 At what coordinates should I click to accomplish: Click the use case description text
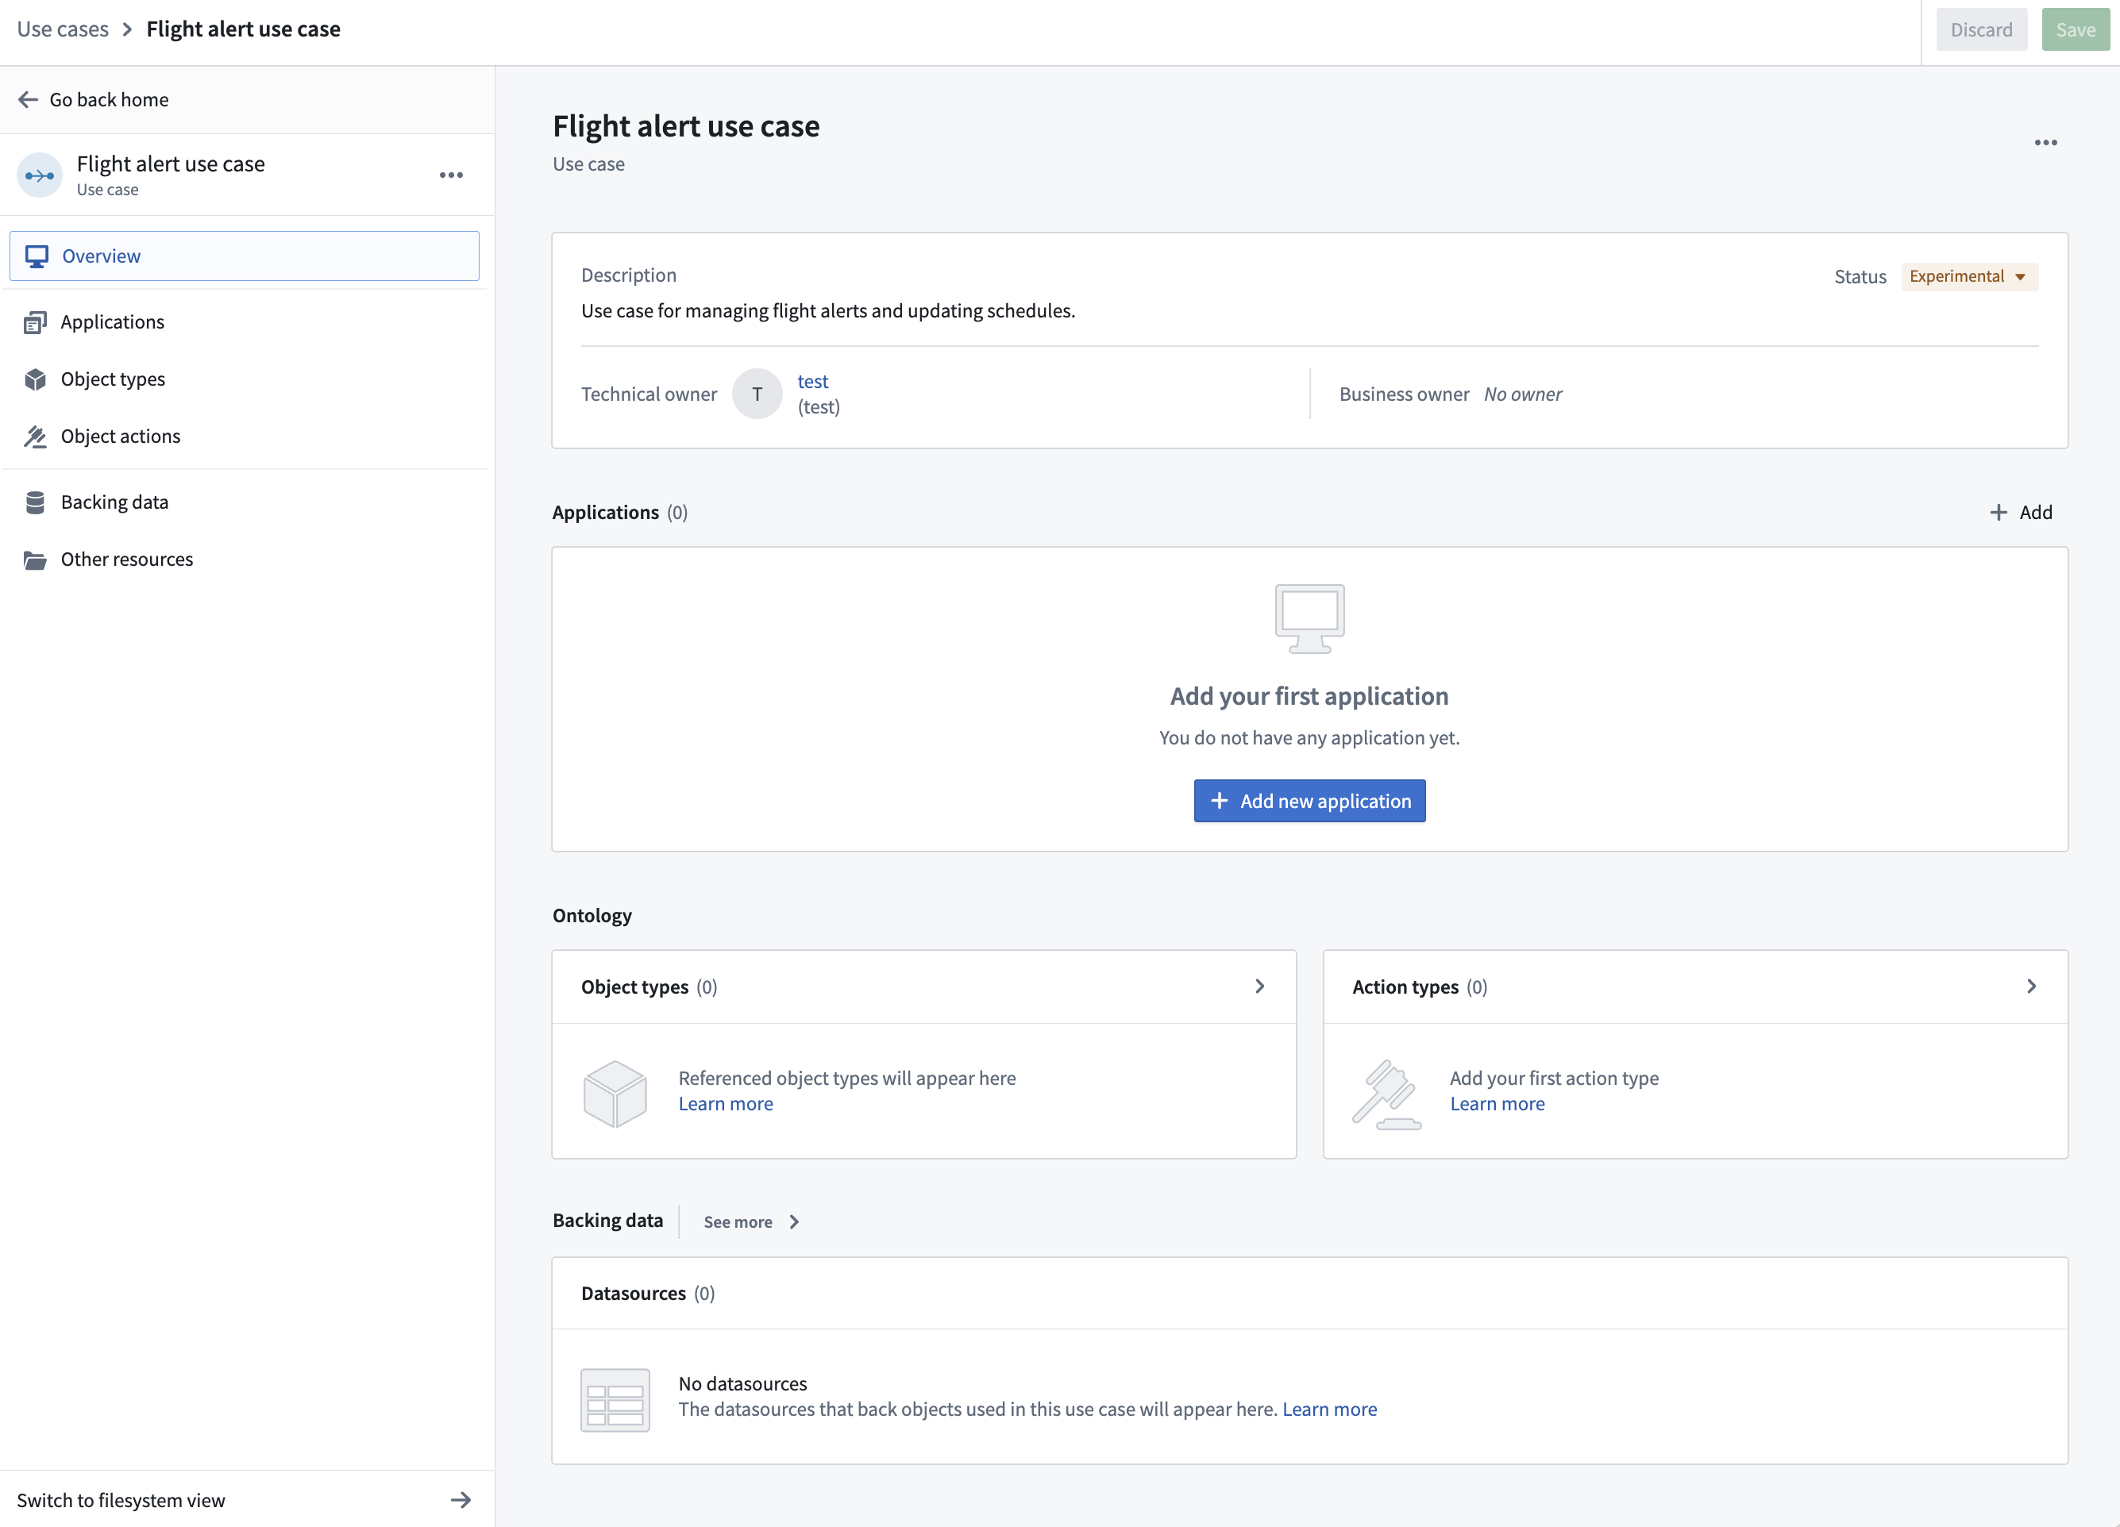828,310
